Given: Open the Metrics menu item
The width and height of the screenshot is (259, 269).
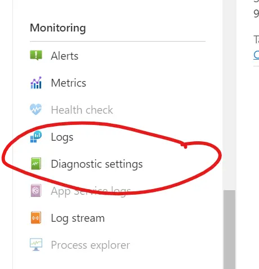Looking at the screenshot, I should 69,83.
